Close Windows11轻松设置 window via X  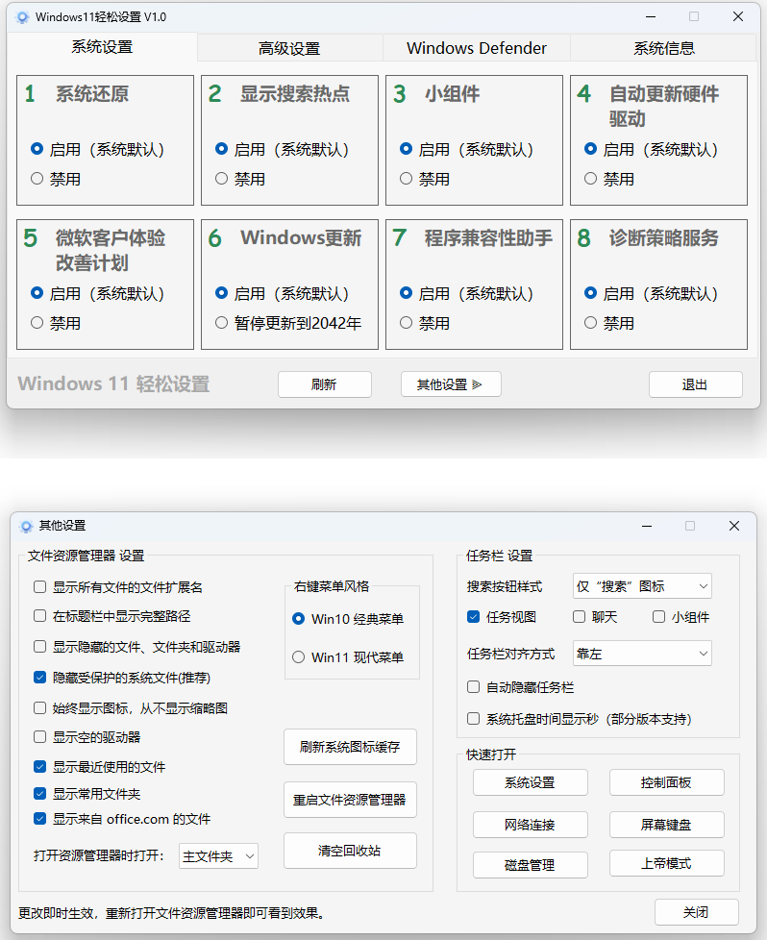click(x=738, y=16)
